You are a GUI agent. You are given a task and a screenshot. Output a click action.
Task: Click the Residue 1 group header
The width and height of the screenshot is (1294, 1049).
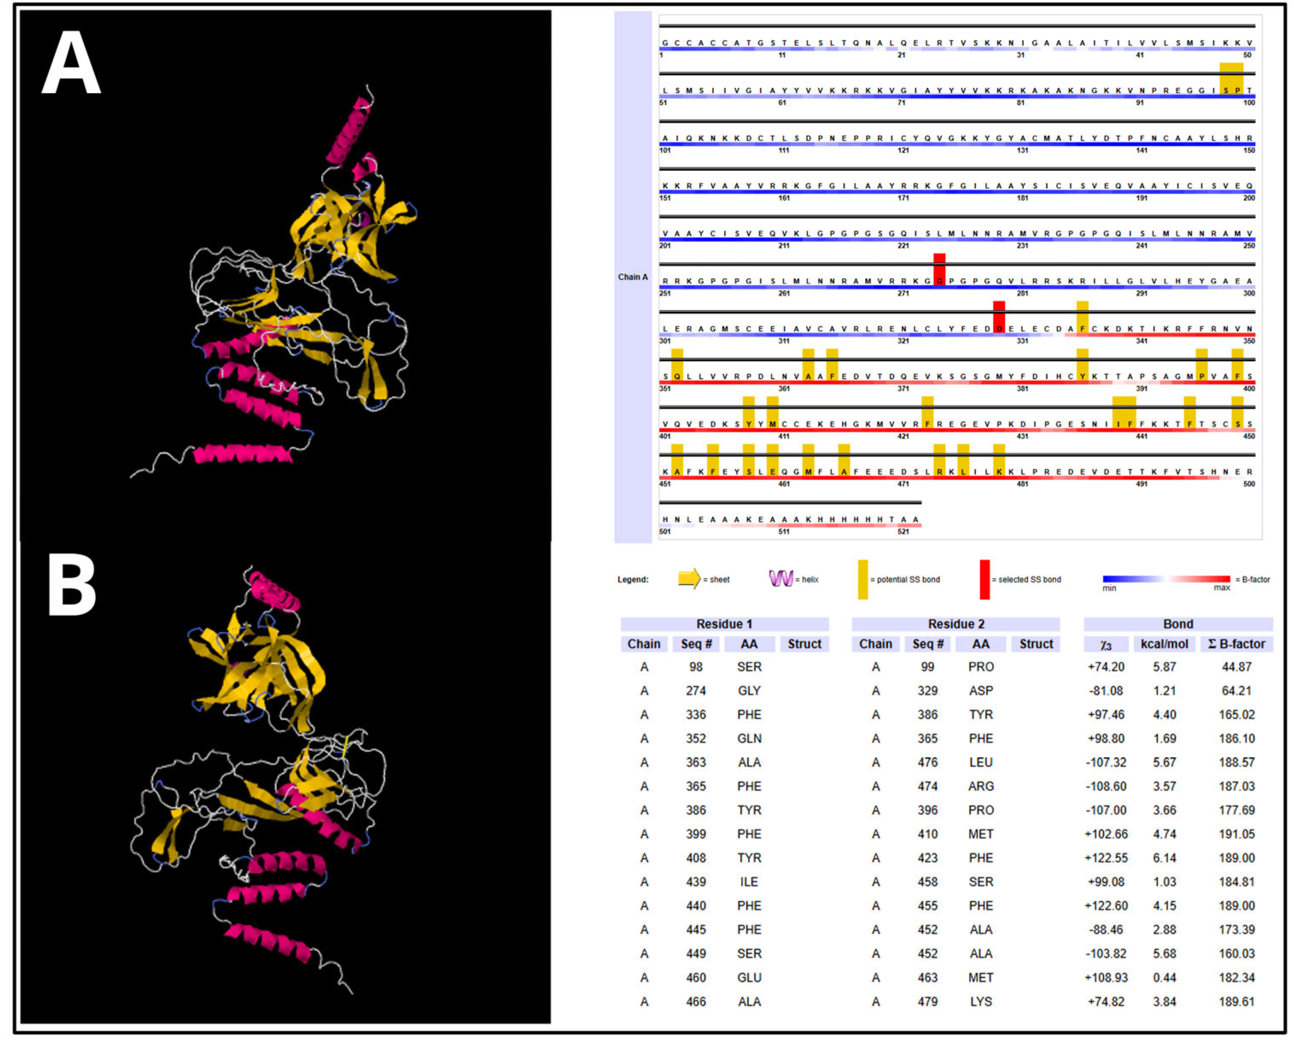click(x=724, y=624)
